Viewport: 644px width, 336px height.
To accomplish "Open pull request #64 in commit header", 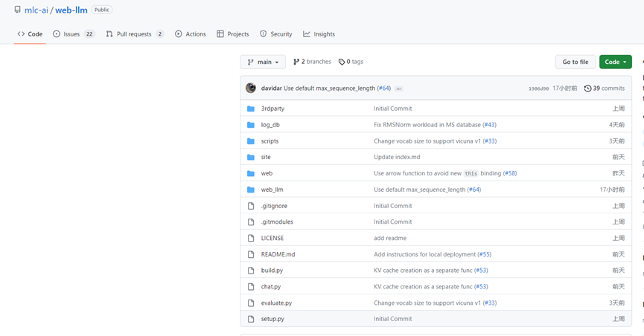I will 384,88.
